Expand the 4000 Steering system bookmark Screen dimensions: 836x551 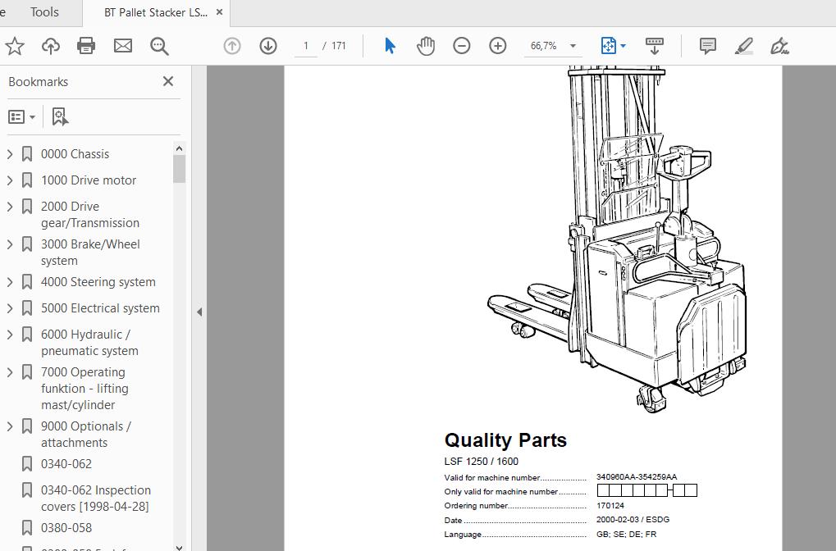coord(10,282)
